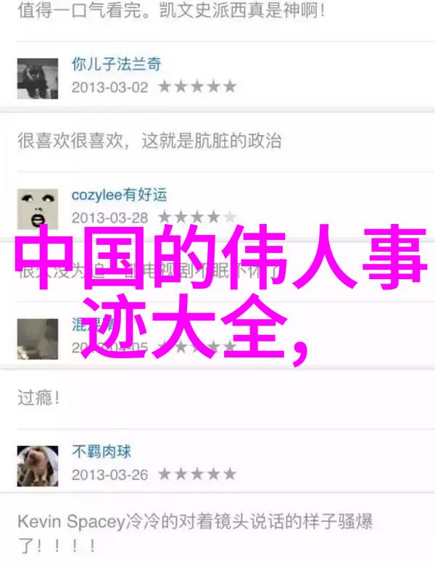Open the avatar of 你儿子法兰奇
This screenshot has width=435, height=567.
38,78
